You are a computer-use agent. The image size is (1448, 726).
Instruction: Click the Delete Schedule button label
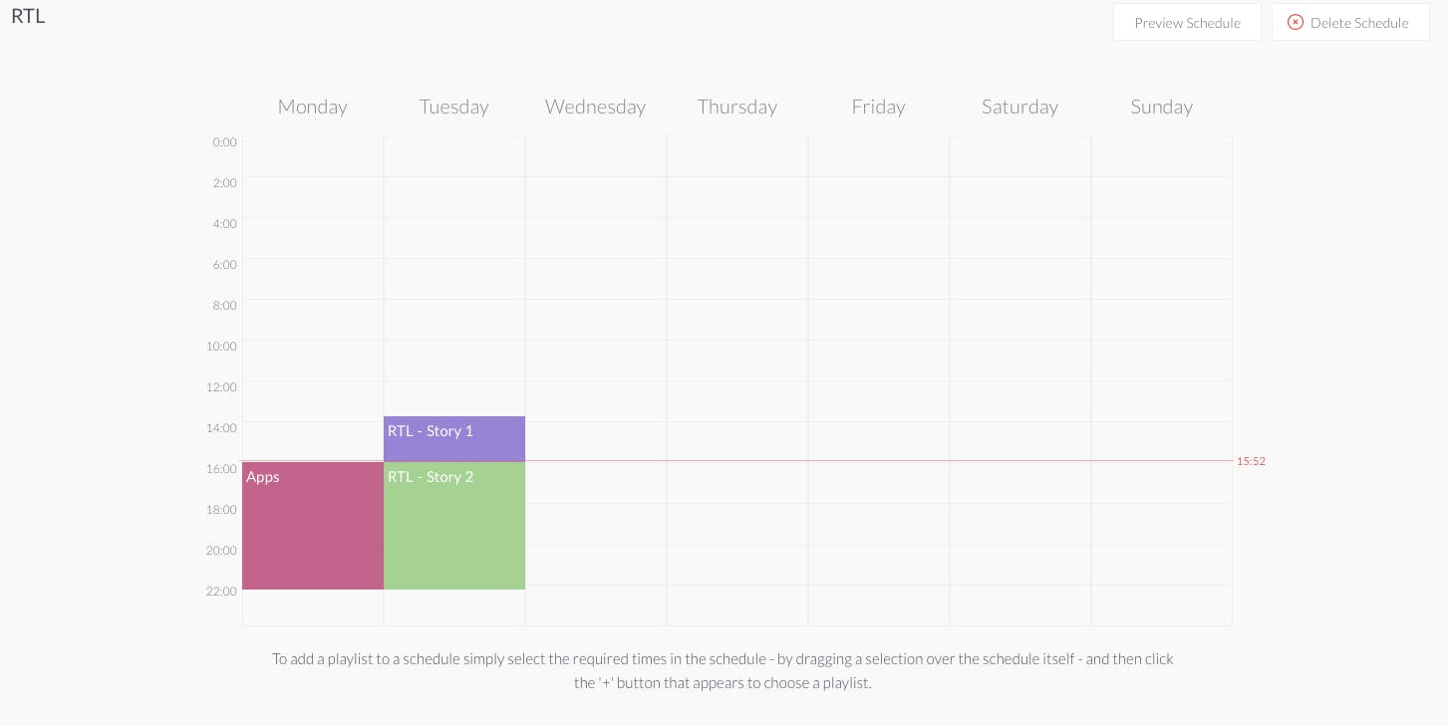1359,23
